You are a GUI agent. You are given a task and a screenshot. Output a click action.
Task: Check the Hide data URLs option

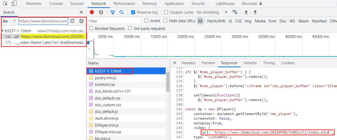tap(165, 21)
